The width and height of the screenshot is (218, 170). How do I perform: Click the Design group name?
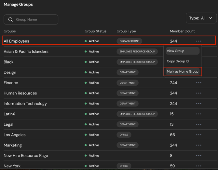click(10, 72)
